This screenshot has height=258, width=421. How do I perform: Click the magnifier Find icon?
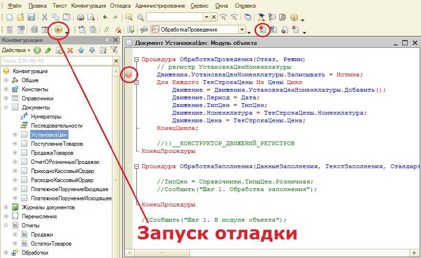(x=141, y=17)
